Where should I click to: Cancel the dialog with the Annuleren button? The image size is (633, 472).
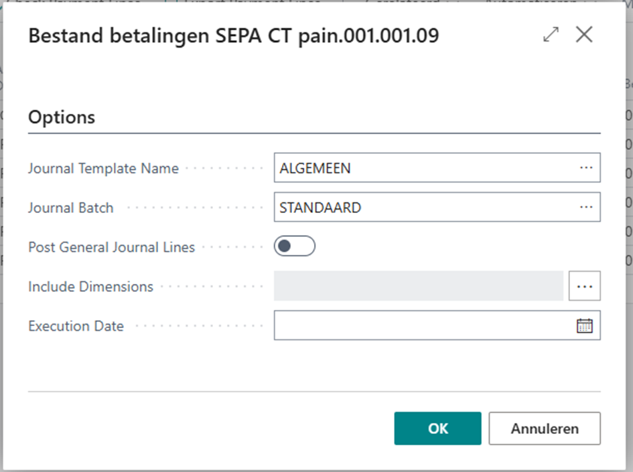(545, 428)
